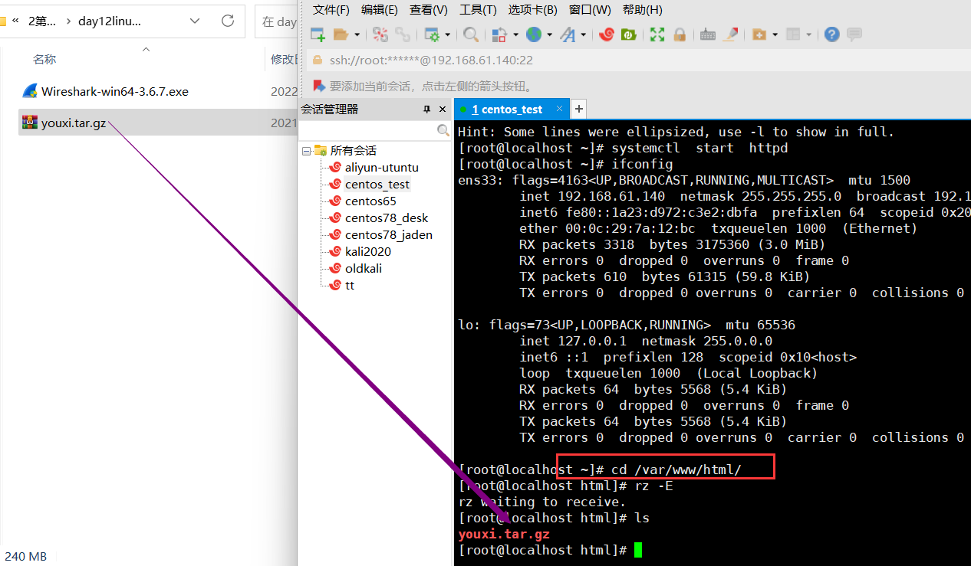The image size is (971, 566).
Task: Open the 工具(T) menu
Action: 479,10
